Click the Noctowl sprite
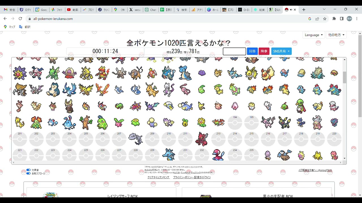The height and width of the screenshot is (203, 362). click(x=69, y=106)
